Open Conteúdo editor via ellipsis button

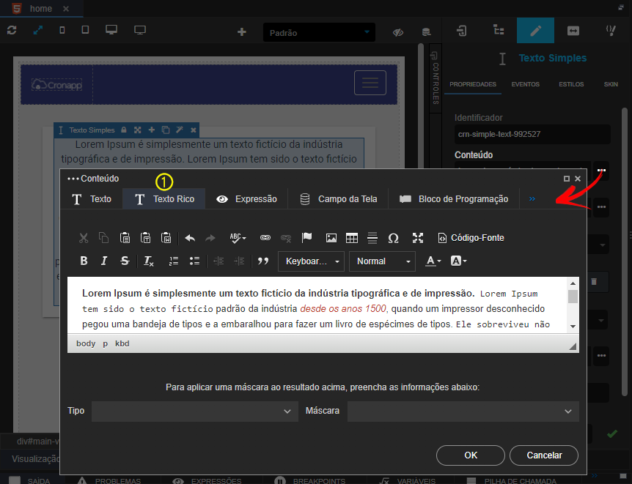click(601, 171)
